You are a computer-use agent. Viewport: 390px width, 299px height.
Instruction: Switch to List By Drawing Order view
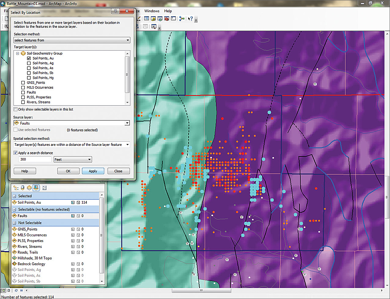pos(16,188)
